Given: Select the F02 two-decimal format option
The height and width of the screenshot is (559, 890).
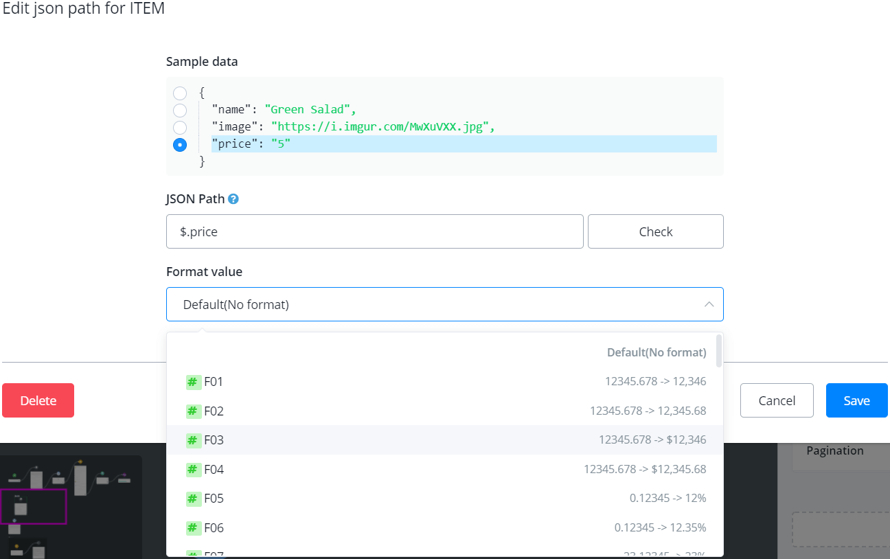Looking at the screenshot, I should pos(445,411).
